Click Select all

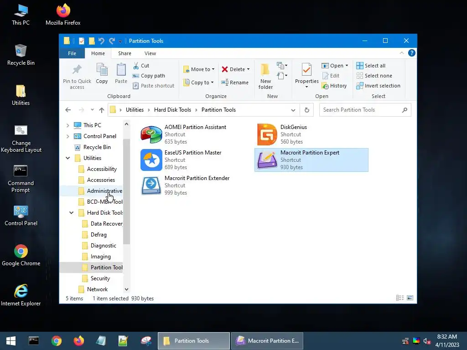click(371, 66)
